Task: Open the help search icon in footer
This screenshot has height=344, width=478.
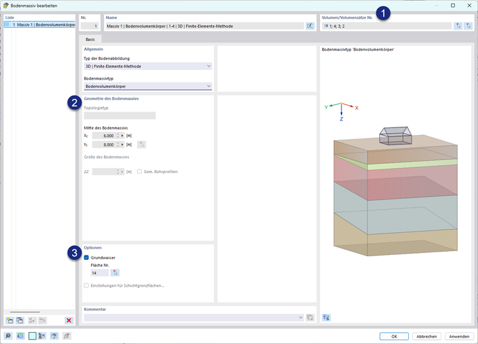Action: click(x=8, y=336)
